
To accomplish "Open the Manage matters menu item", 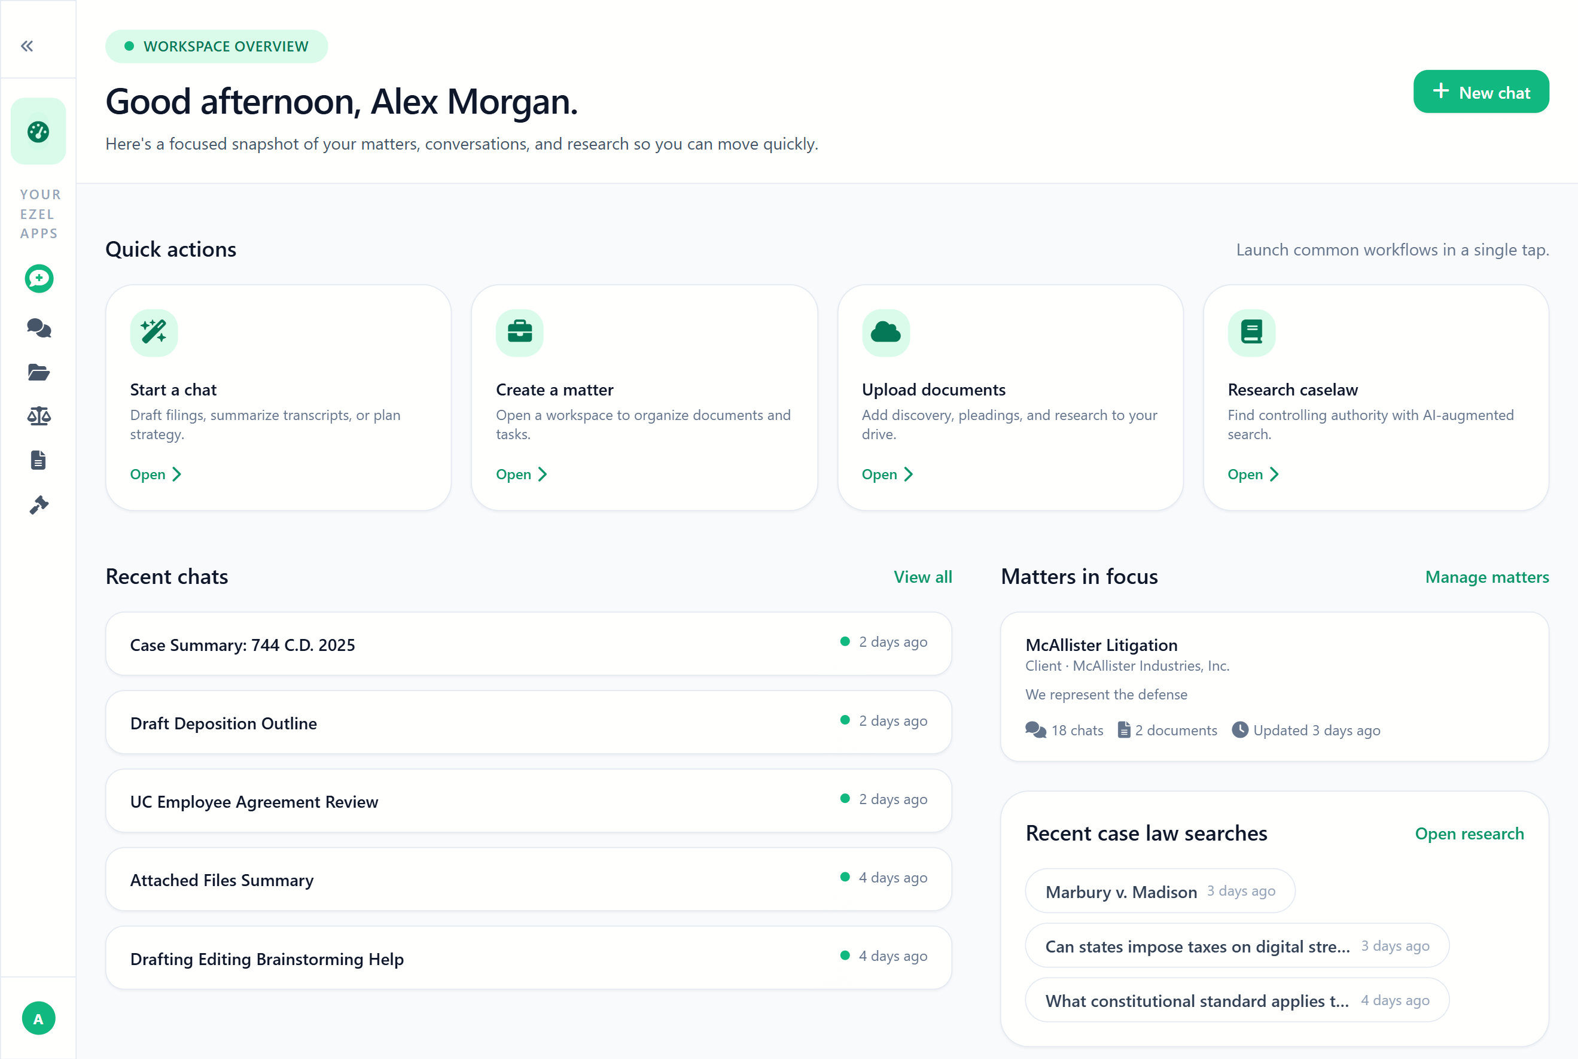I will click(1487, 577).
